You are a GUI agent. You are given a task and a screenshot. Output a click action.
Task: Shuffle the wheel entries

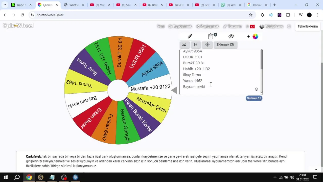184,45
